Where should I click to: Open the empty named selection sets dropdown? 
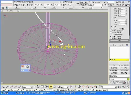[110, 87]
